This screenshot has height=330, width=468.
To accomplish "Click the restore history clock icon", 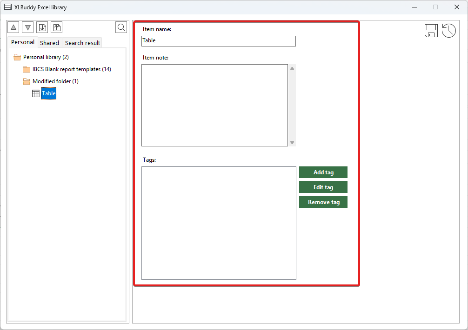I will pyautogui.click(x=448, y=31).
